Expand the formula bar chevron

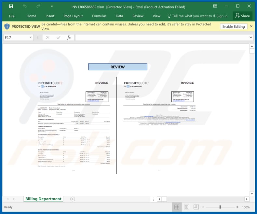(x=251, y=37)
